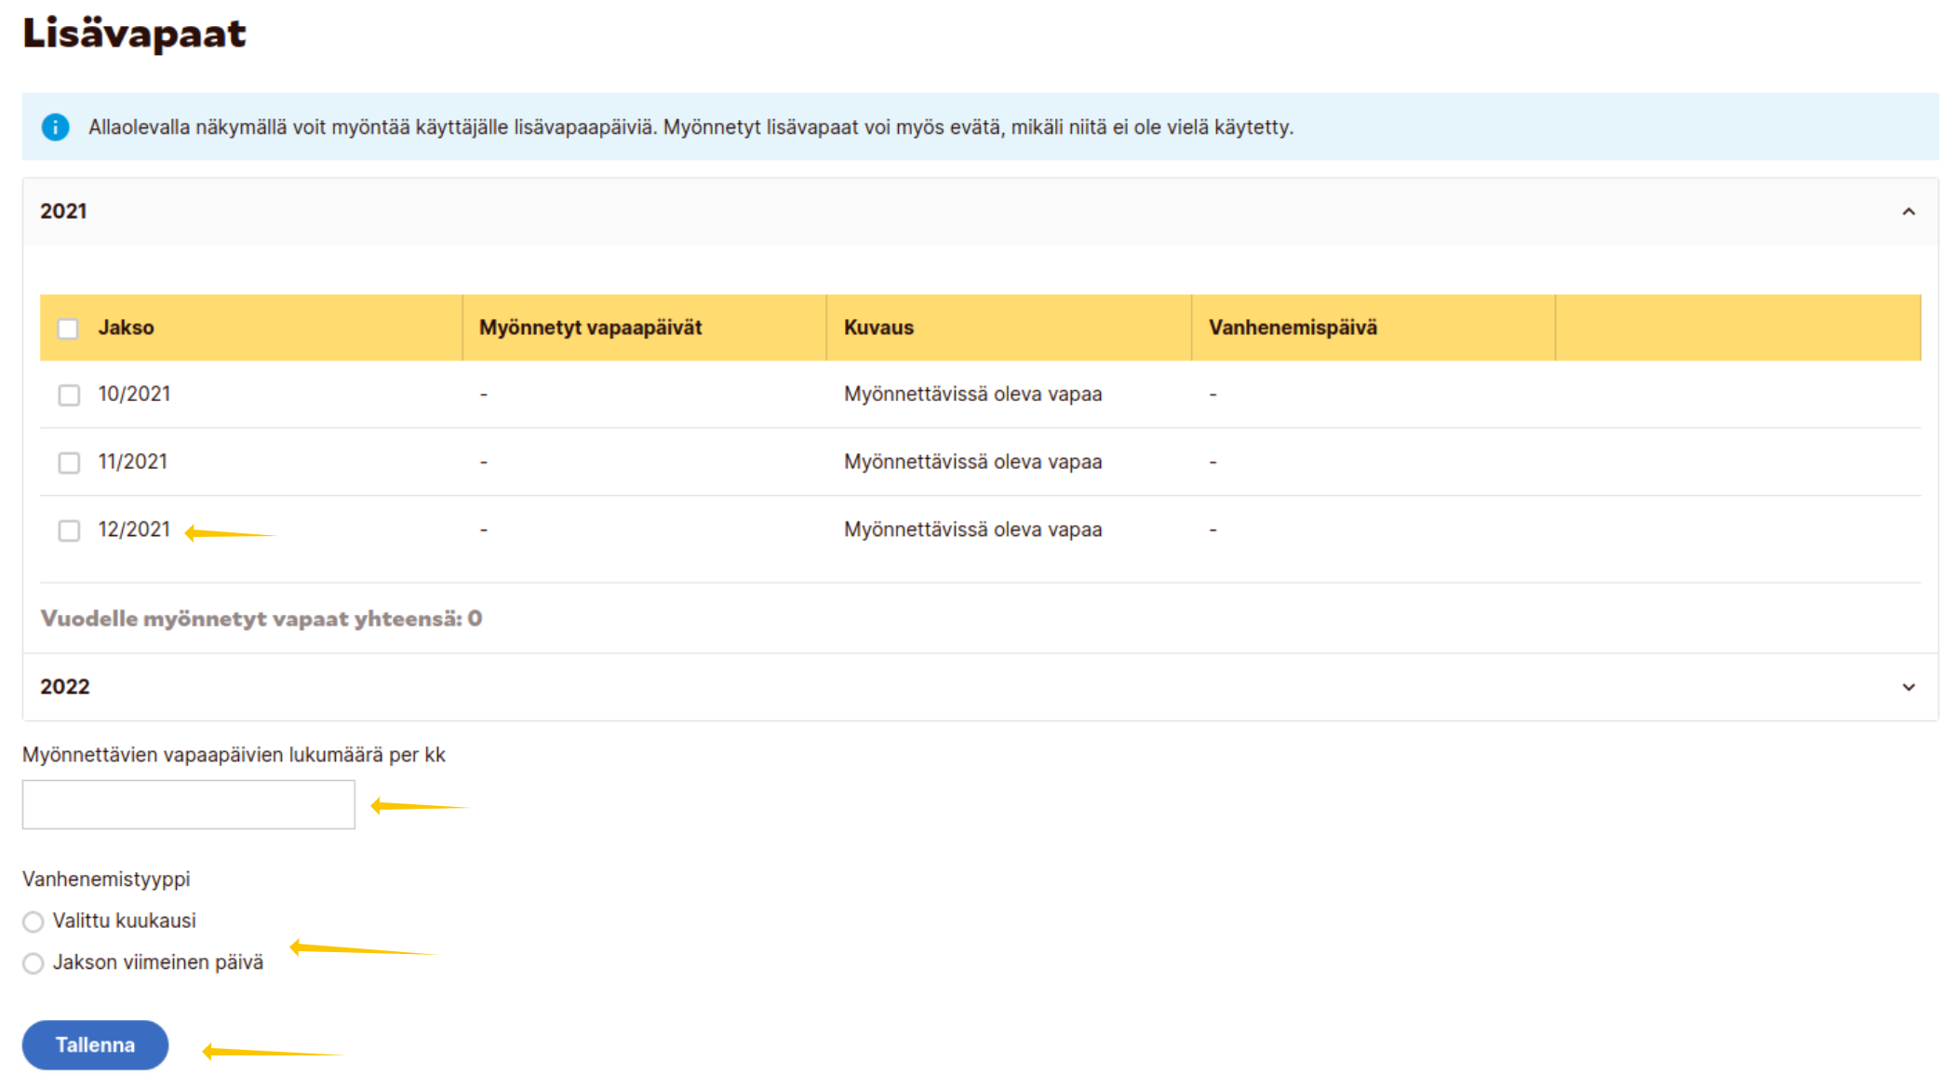Click the Kuvaus column header
This screenshot has width=1956, height=1088.
(878, 328)
